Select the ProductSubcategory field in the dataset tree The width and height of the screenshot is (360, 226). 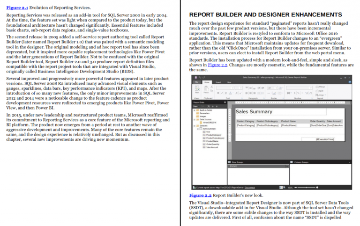tap(214, 138)
